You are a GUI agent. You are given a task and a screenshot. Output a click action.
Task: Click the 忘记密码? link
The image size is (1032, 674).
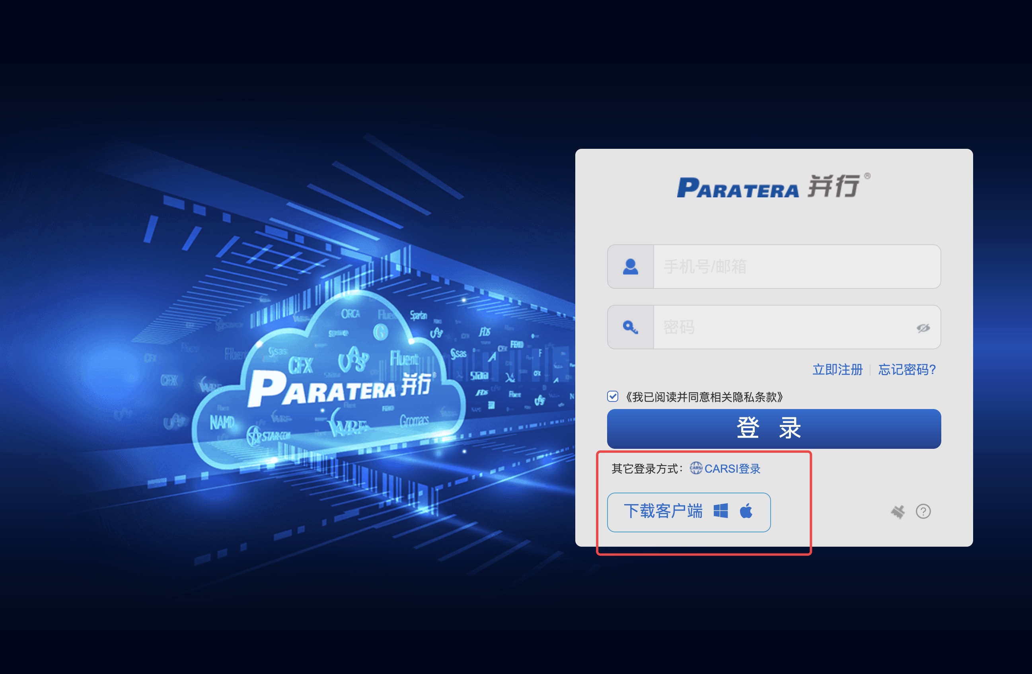click(907, 370)
